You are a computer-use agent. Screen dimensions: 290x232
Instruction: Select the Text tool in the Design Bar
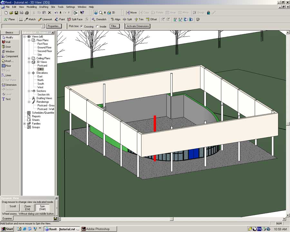point(6,99)
